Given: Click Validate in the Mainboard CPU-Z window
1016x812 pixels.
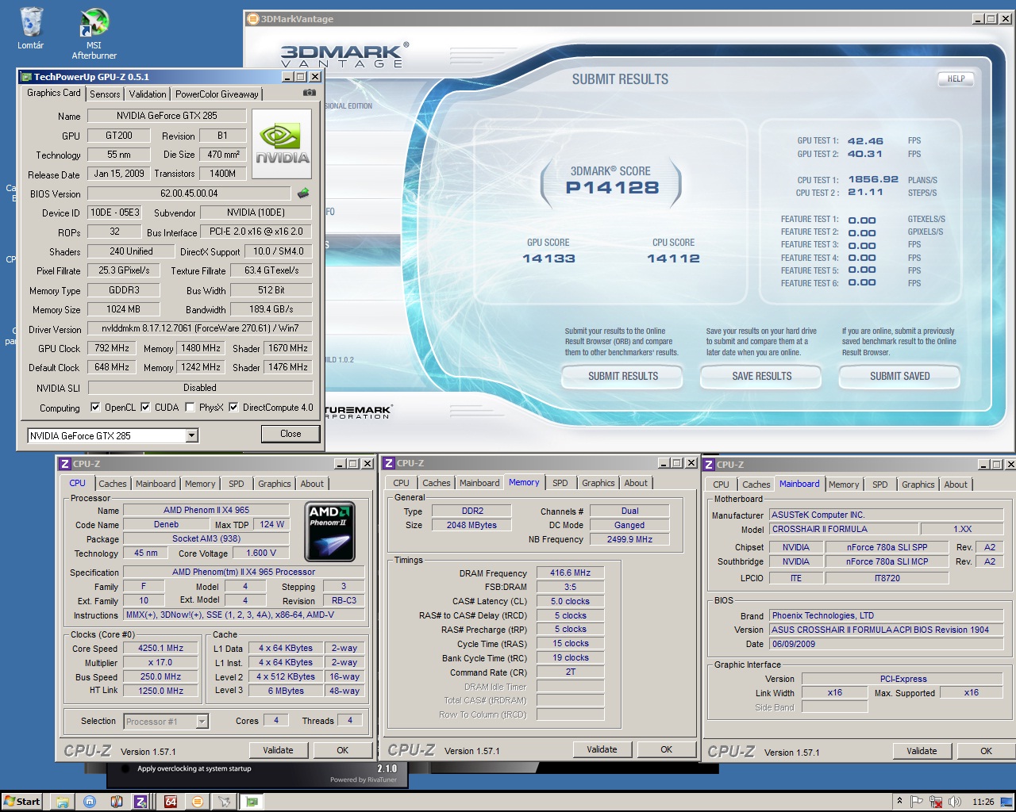Looking at the screenshot, I should 922,751.
